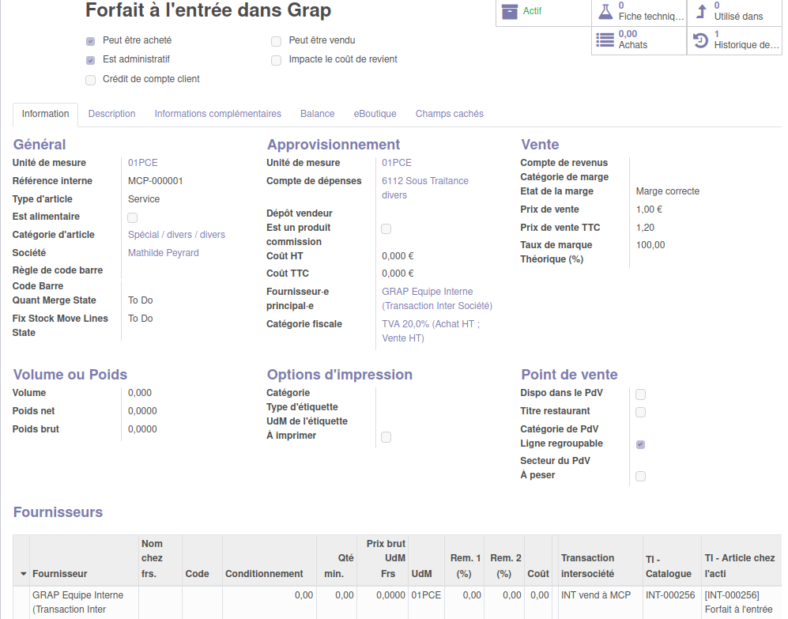Image resolution: width=788 pixels, height=619 pixels.
Task: Toggle the 'Peut être vendu' checkbox
Action: [276, 41]
